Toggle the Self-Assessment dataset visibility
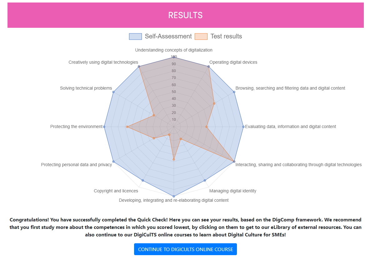This screenshot has width=371, height=267. [x=160, y=36]
